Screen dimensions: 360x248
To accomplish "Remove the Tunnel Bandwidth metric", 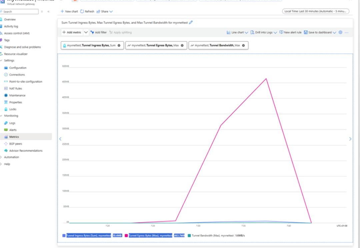I will [x=243, y=45].
